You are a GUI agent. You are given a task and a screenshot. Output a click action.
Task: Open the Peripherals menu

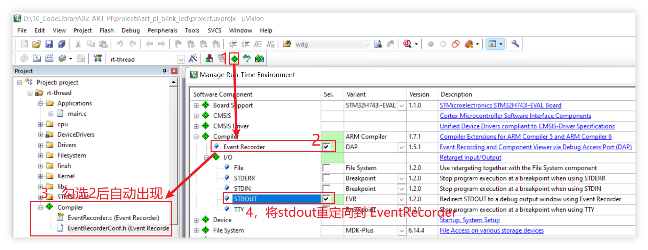click(x=163, y=31)
